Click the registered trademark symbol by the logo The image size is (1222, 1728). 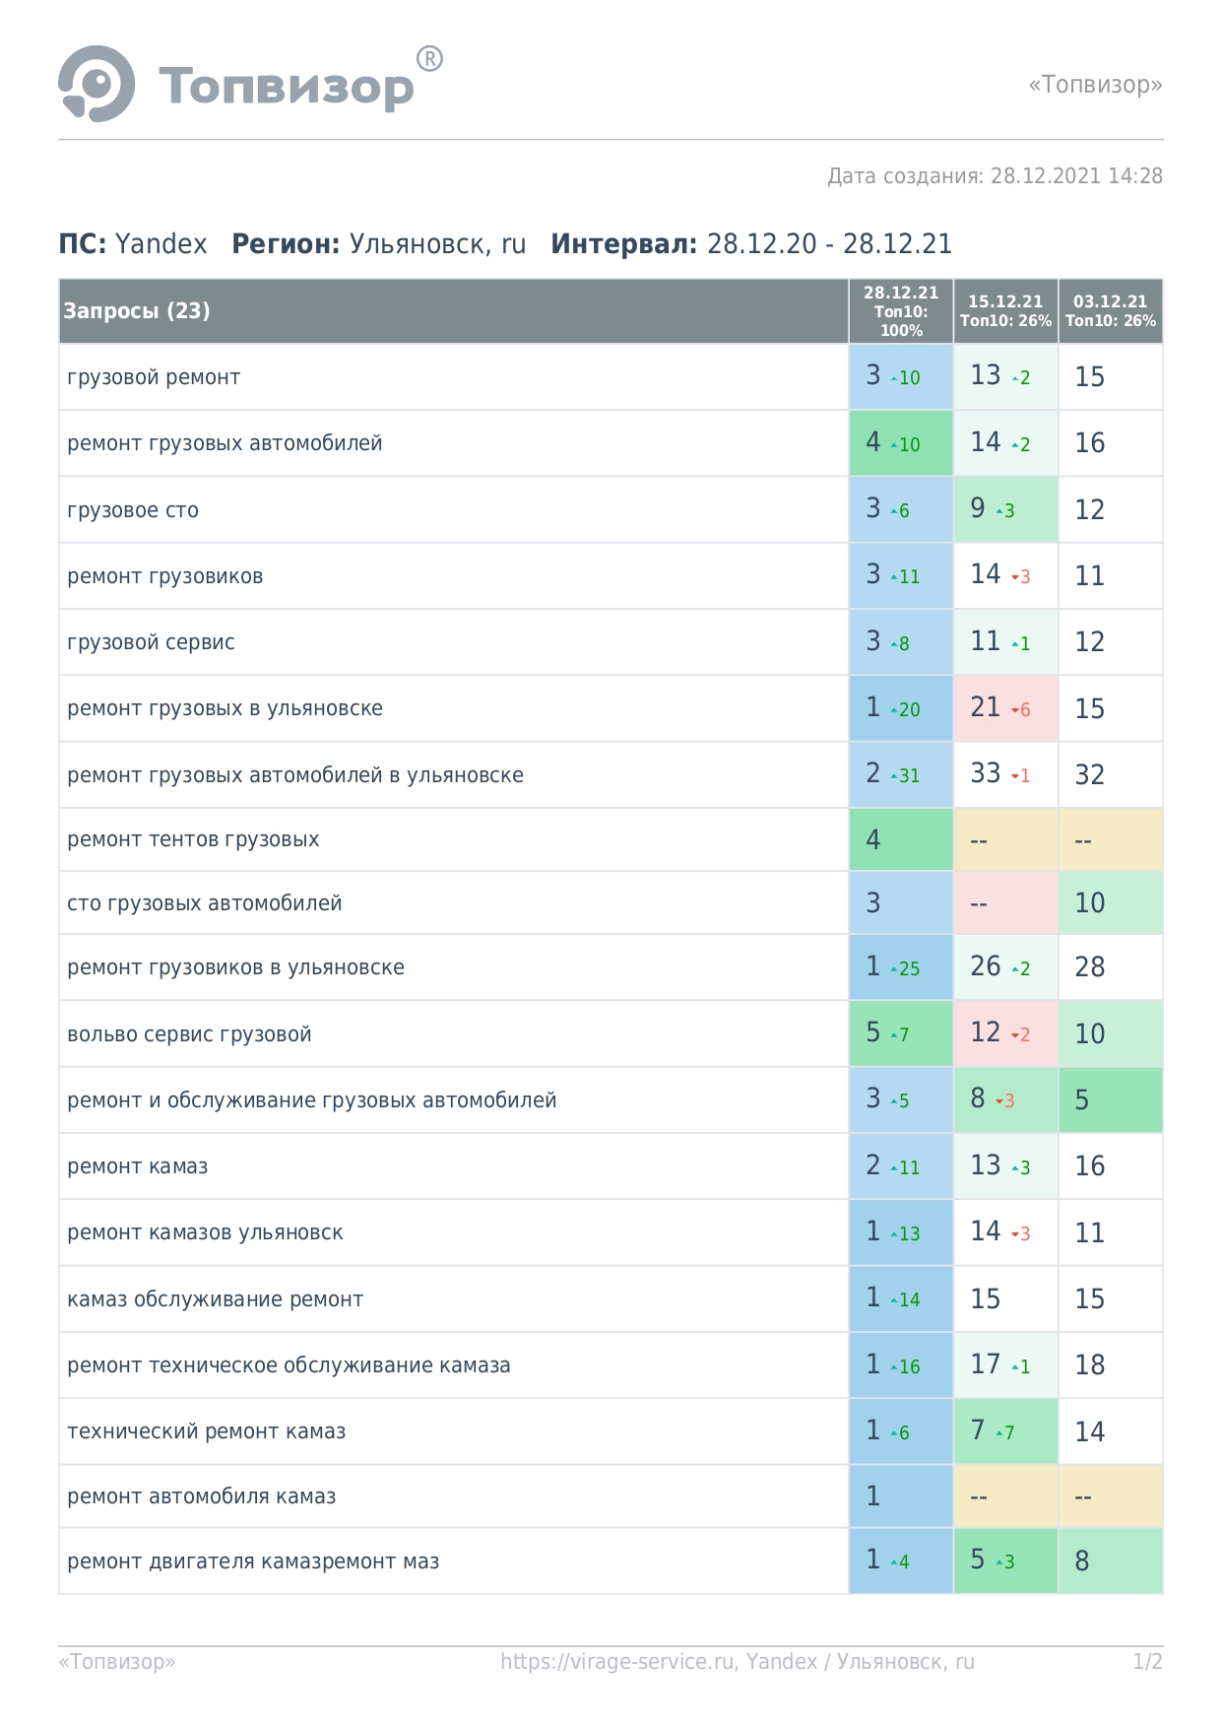(x=429, y=59)
